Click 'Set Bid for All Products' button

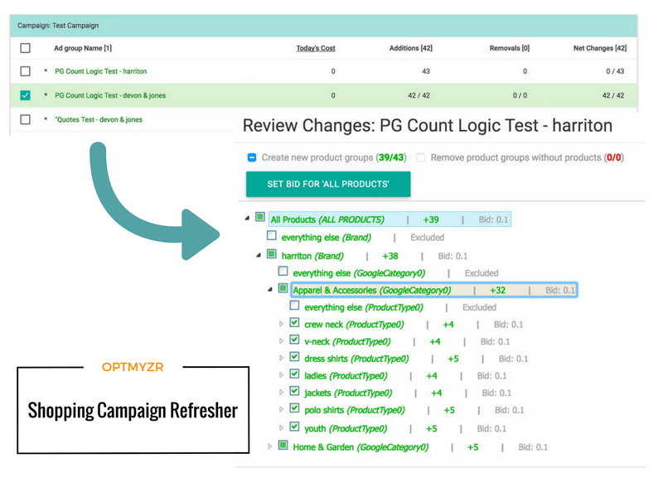tap(327, 184)
